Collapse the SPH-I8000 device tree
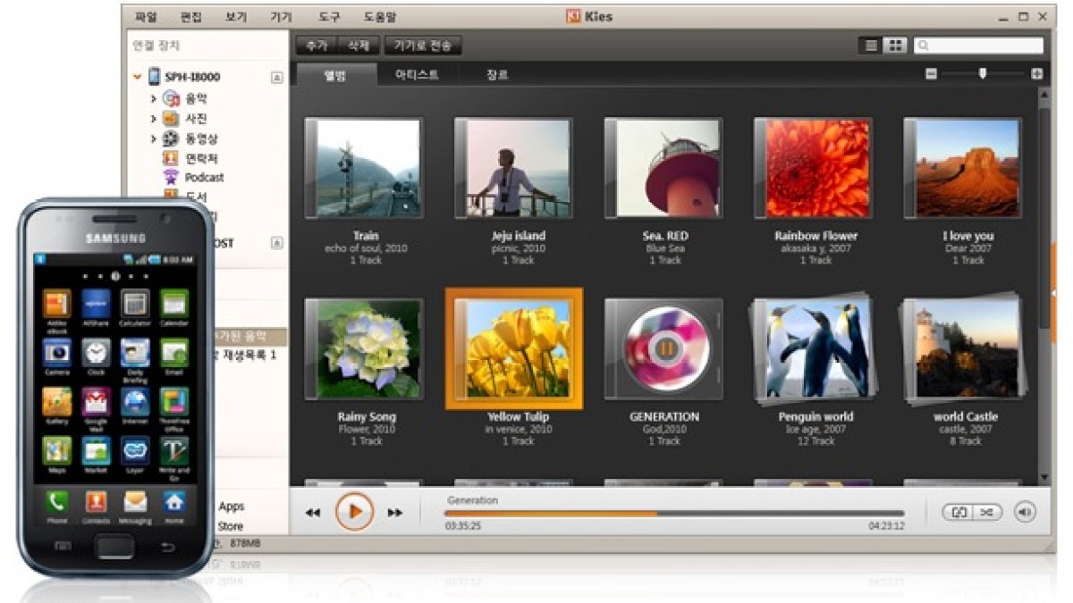Image resolution: width=1073 pixels, height=603 pixels. click(137, 78)
